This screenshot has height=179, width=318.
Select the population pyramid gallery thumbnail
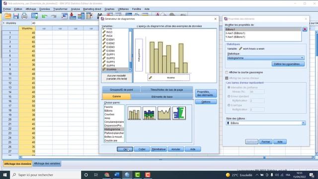point(179,113)
